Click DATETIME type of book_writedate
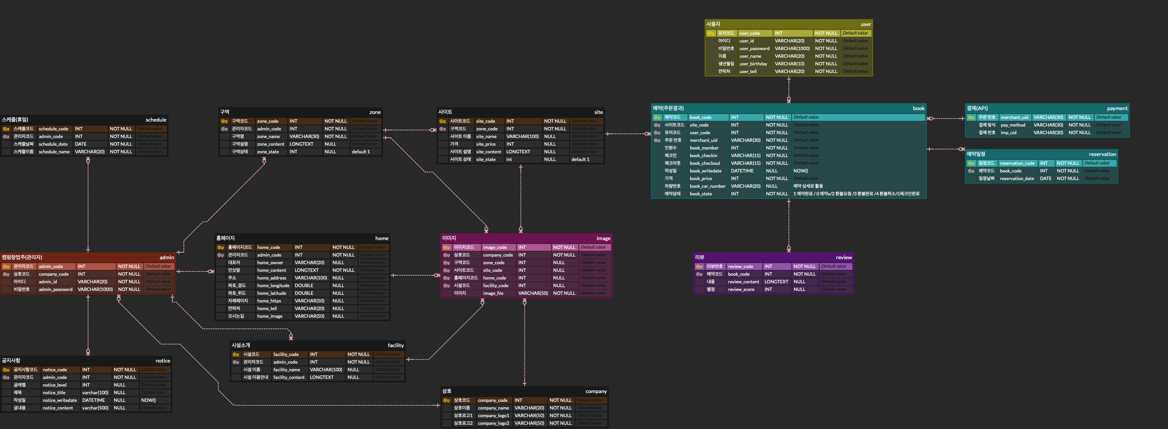The image size is (1168, 429). 742,171
